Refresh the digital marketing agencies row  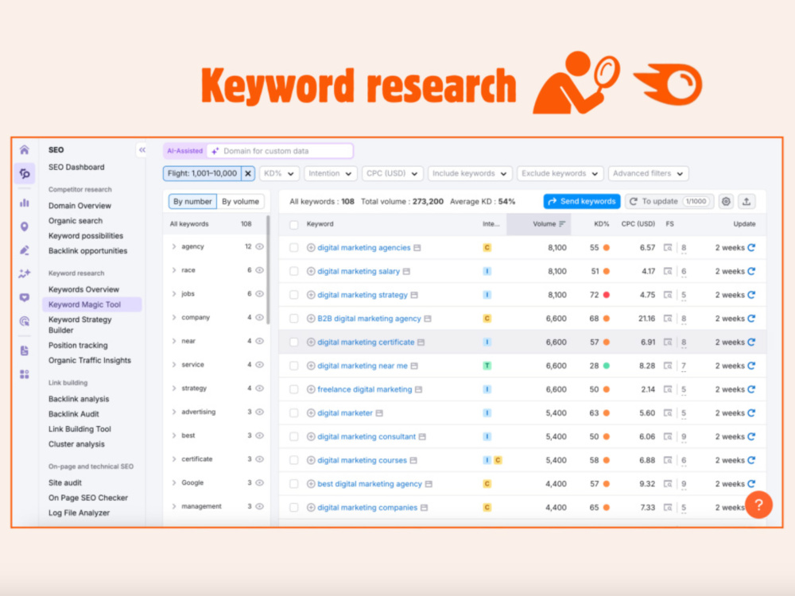pyautogui.click(x=751, y=247)
